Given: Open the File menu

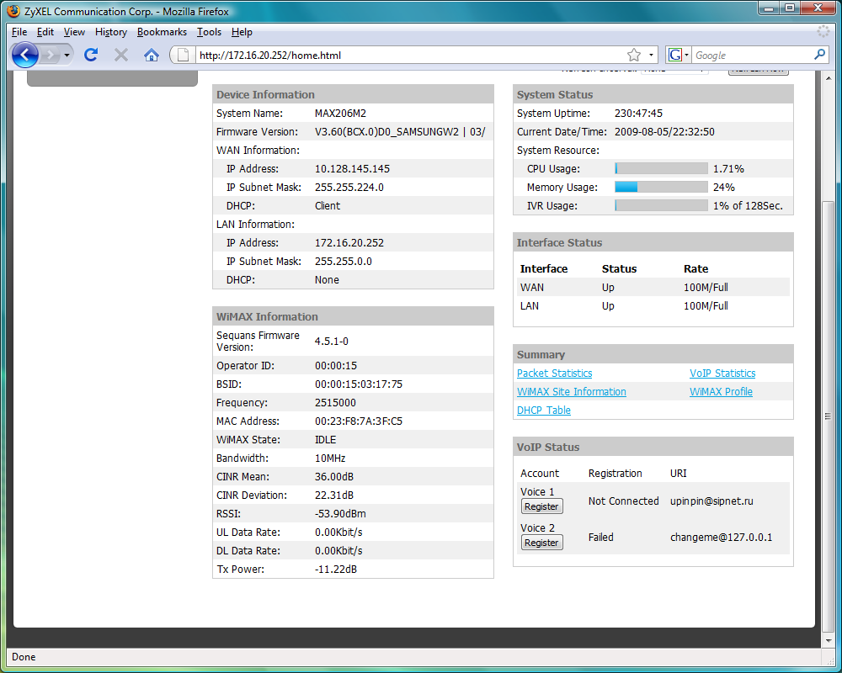Looking at the screenshot, I should 19,32.
